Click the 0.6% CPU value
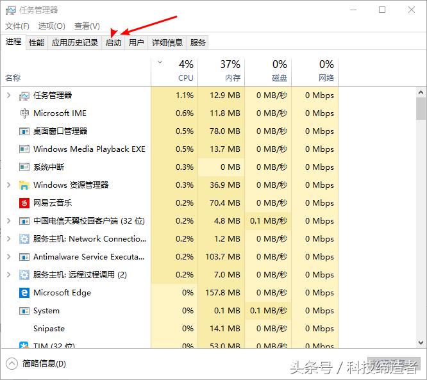The width and height of the screenshot is (427, 380). coord(185,113)
